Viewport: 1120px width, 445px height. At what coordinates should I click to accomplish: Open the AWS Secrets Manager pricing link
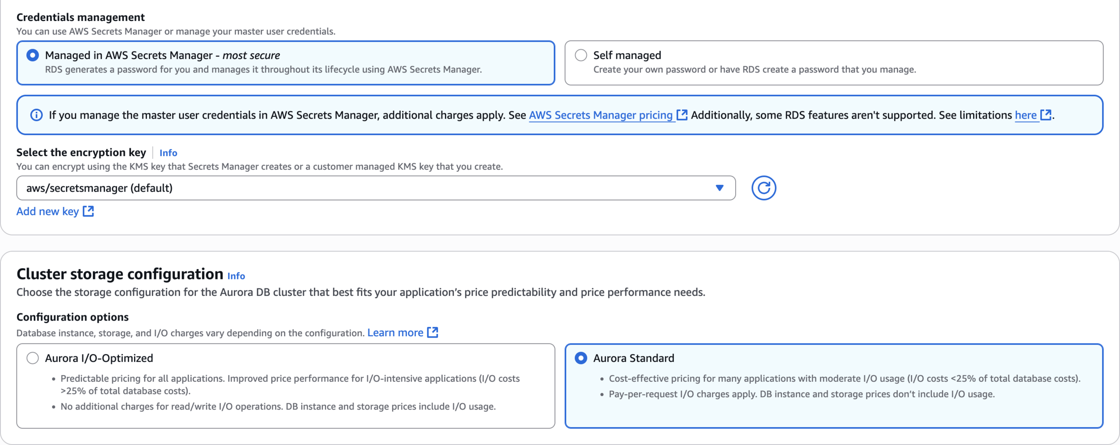click(601, 116)
